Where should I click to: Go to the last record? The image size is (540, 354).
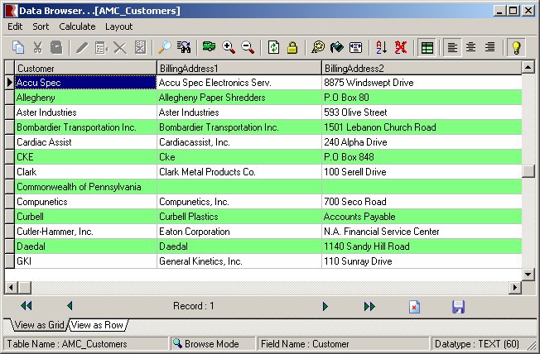click(369, 306)
